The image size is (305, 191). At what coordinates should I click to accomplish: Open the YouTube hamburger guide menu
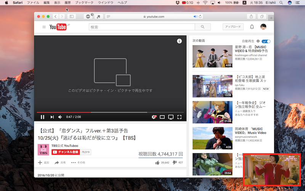click(44, 27)
